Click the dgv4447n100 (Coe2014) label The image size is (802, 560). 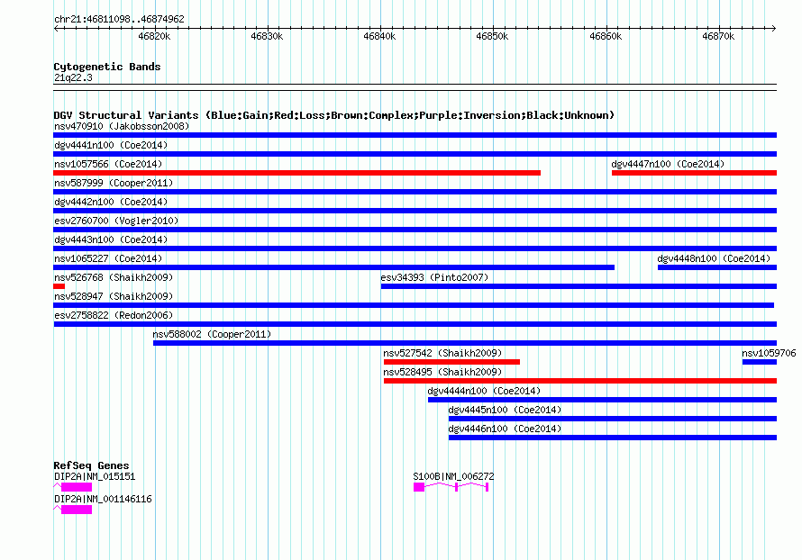tap(668, 164)
